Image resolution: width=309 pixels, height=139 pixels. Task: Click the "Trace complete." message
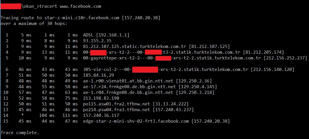(19, 133)
